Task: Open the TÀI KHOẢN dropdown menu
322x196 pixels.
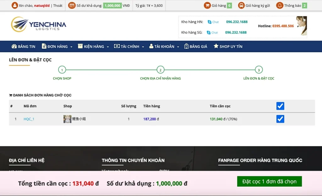Action: pyautogui.click(x=164, y=47)
